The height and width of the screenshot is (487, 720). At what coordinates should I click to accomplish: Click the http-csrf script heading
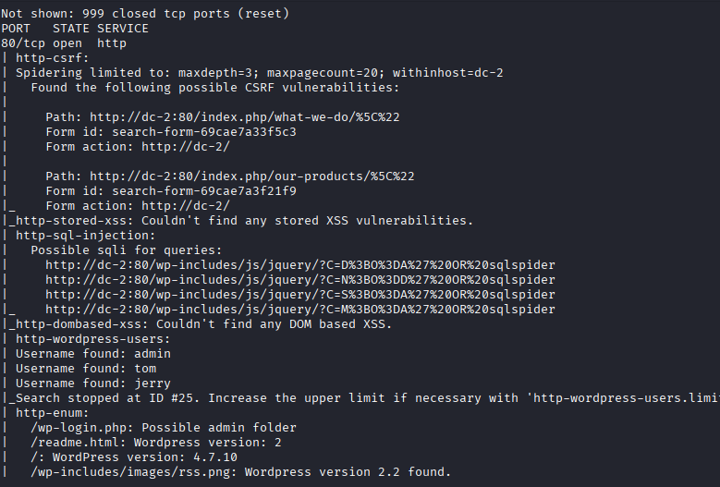pos(52,58)
